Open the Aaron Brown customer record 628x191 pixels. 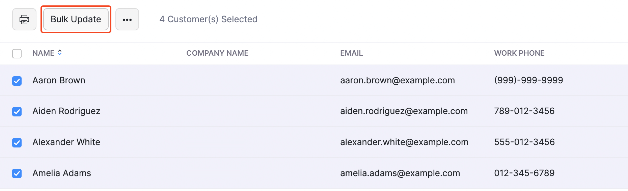click(59, 81)
